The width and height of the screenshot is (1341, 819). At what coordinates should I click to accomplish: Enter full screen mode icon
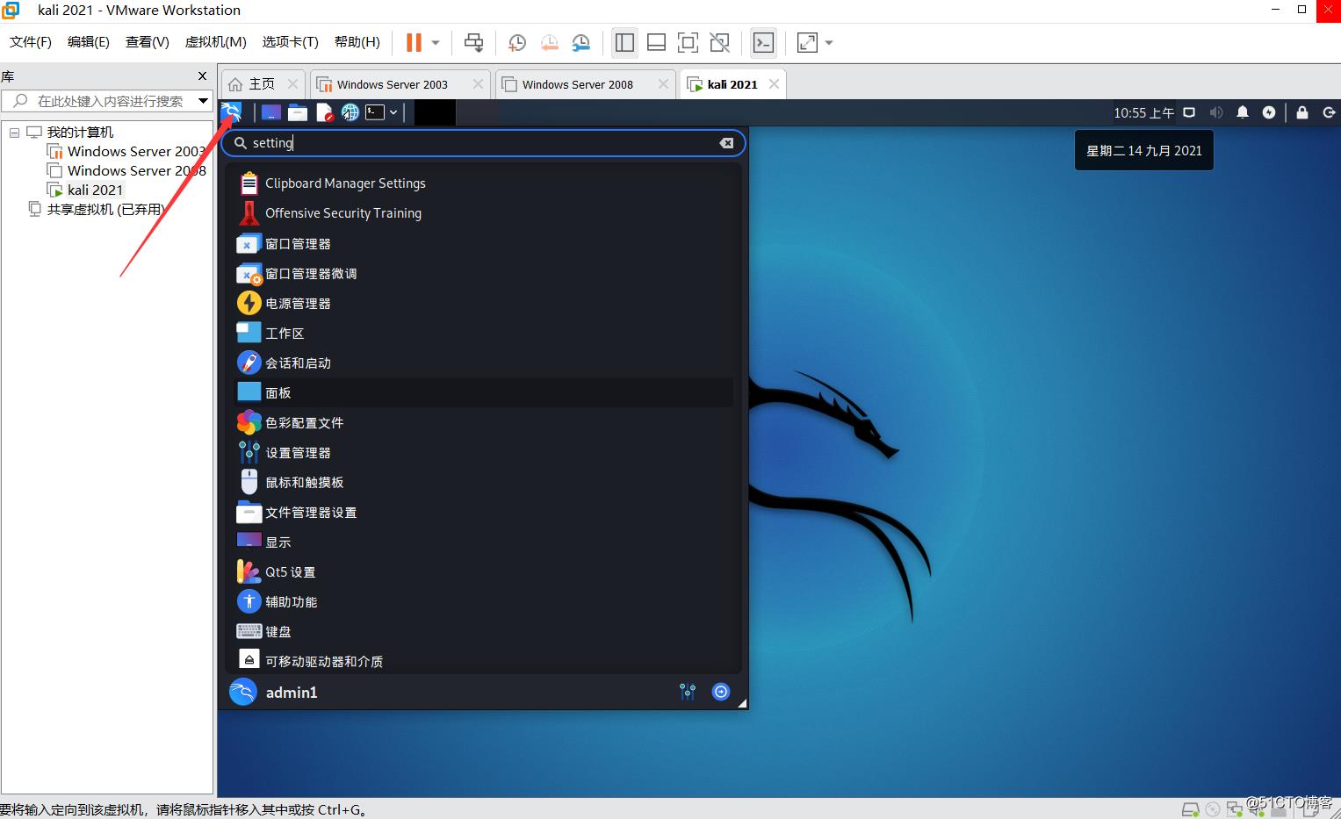[688, 42]
